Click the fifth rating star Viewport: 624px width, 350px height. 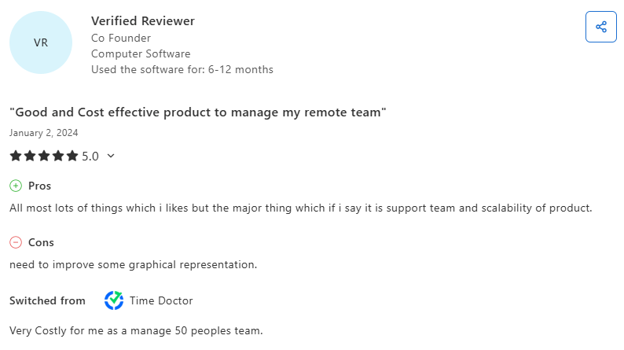click(x=72, y=156)
